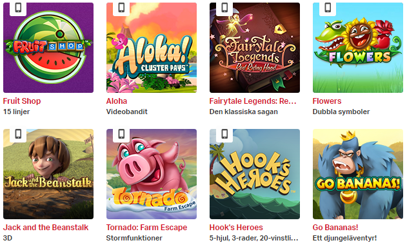
Task: Launch the Tornado Farm Escape pig image
Action: click(152, 174)
